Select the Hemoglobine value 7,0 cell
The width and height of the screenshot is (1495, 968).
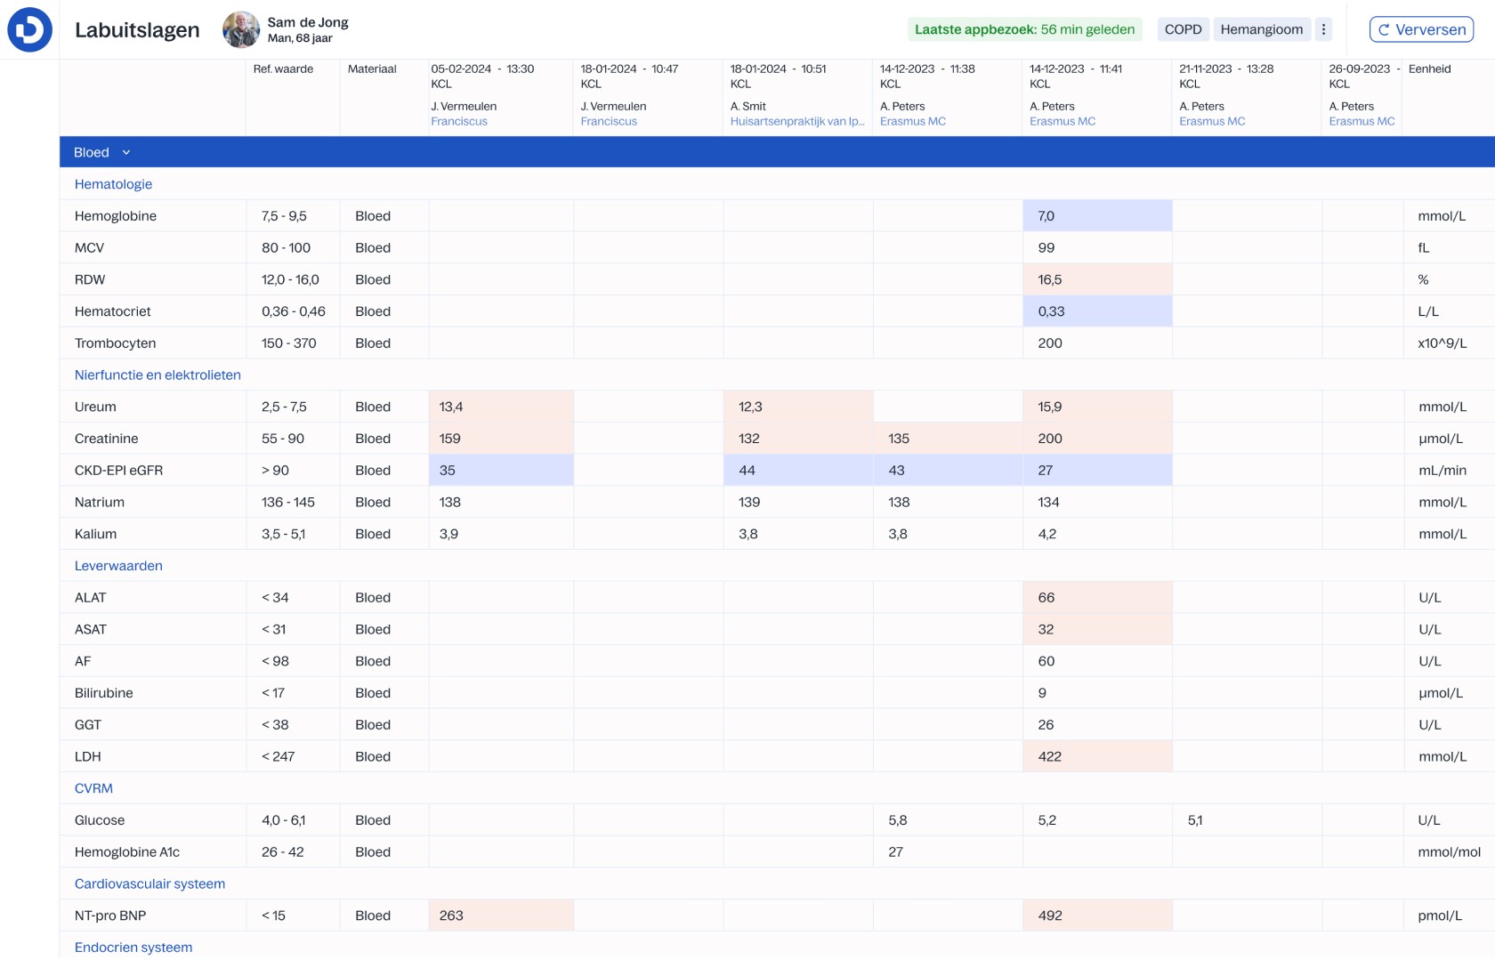1097,215
